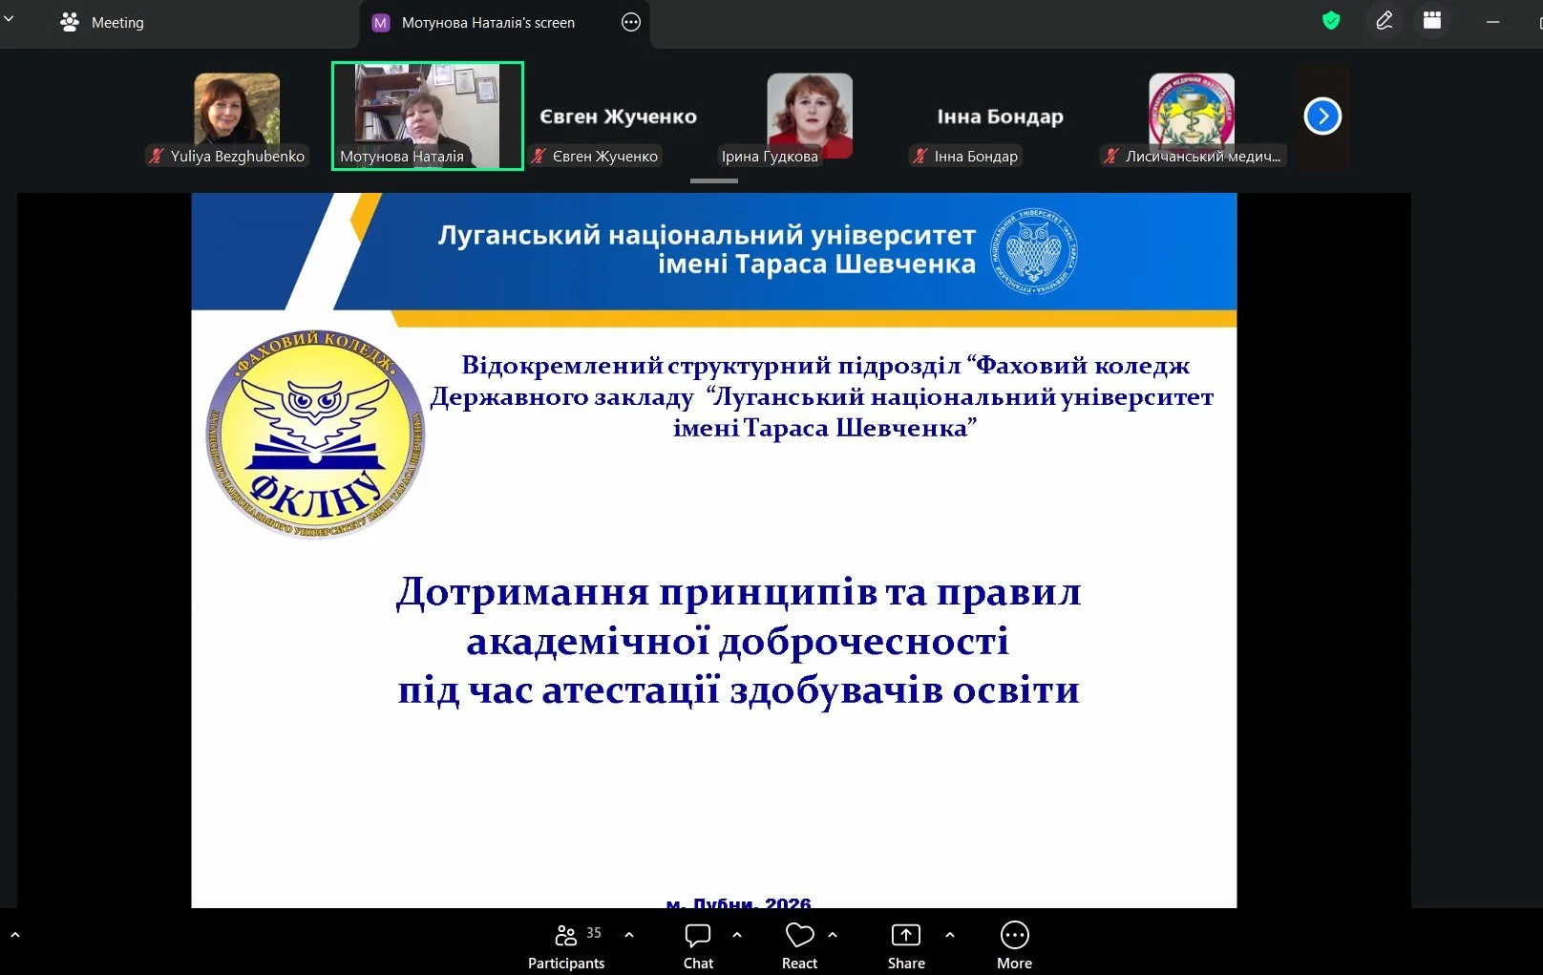Select Мотунова Наталія's active speaker thumbnail
The width and height of the screenshot is (1543, 975).
[x=428, y=117]
